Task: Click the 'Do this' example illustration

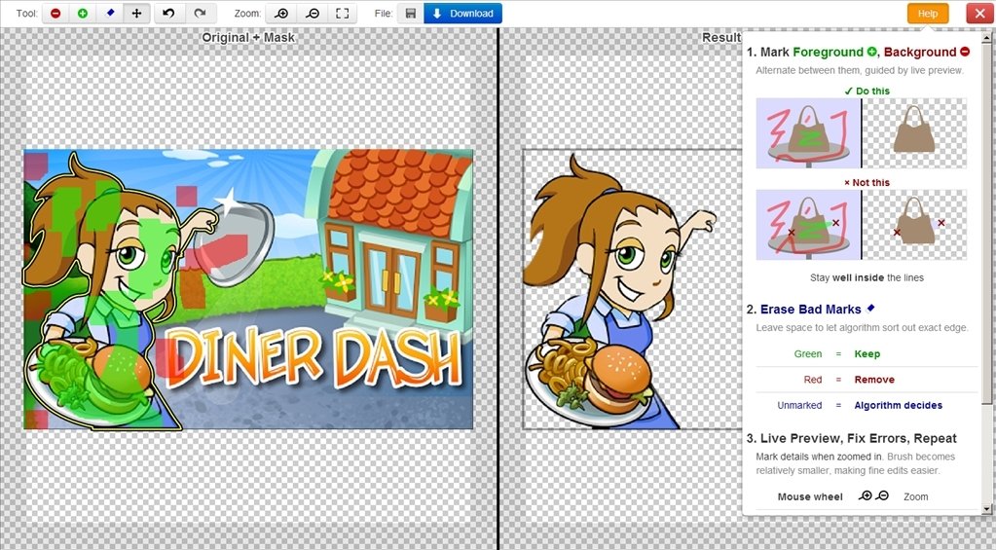Action: (862, 133)
